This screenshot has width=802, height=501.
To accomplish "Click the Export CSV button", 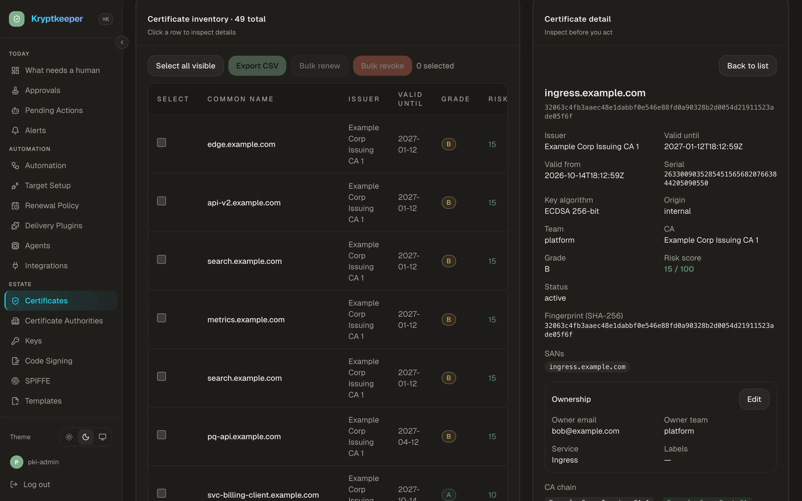I will (x=257, y=66).
